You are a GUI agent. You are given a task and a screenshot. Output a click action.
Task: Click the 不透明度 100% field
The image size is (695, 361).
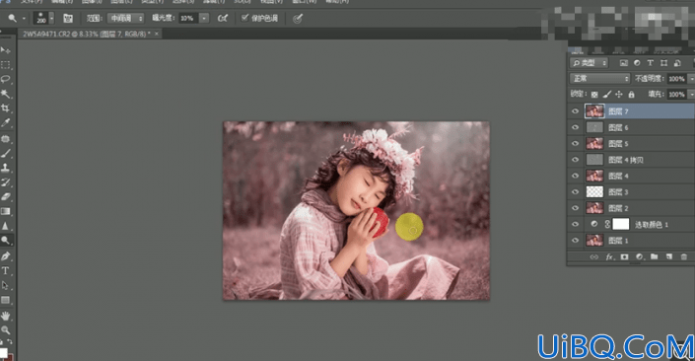coord(677,79)
